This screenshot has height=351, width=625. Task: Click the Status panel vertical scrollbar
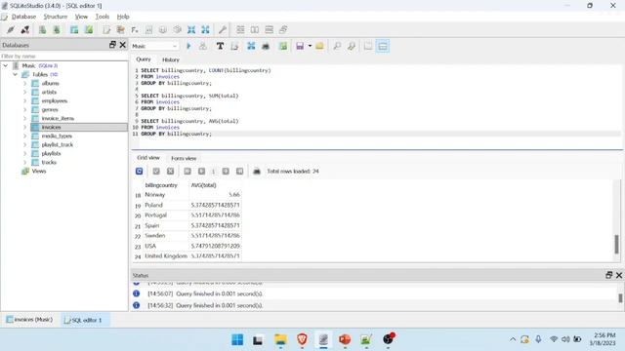point(620,297)
